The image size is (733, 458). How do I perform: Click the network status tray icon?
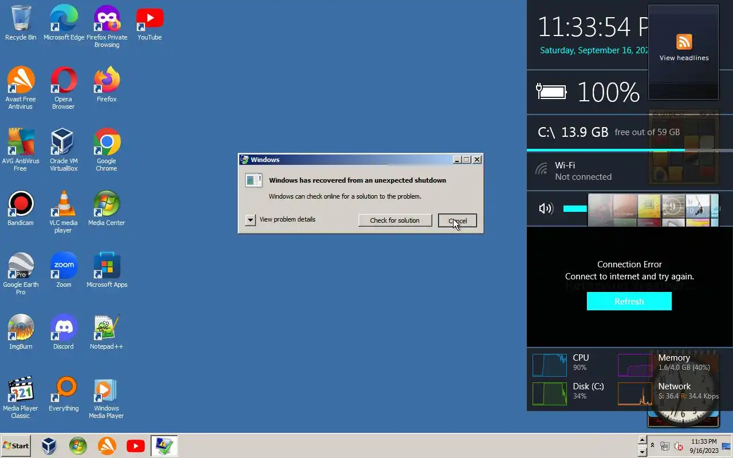click(665, 446)
